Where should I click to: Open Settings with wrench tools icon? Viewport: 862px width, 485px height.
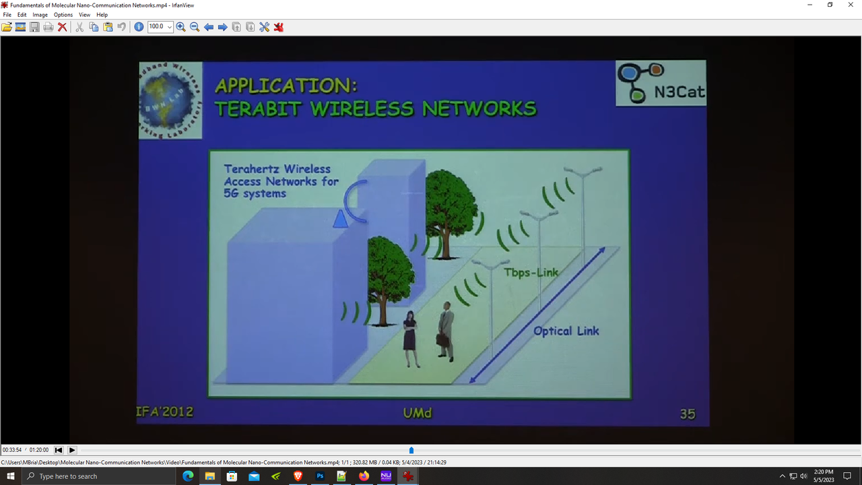[x=264, y=27]
